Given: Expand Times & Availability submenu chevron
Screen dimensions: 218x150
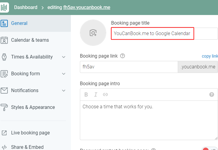Looking at the screenshot, I should point(64,57).
